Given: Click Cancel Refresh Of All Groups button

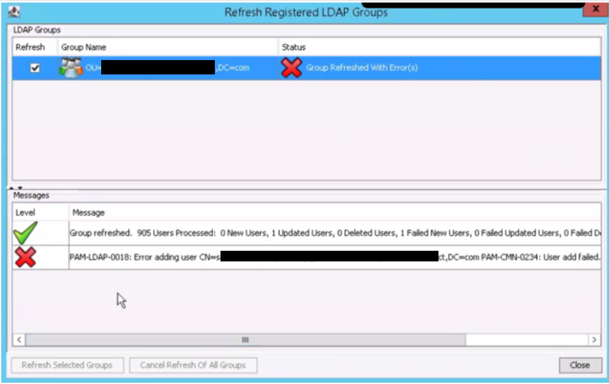Looking at the screenshot, I should (x=193, y=365).
